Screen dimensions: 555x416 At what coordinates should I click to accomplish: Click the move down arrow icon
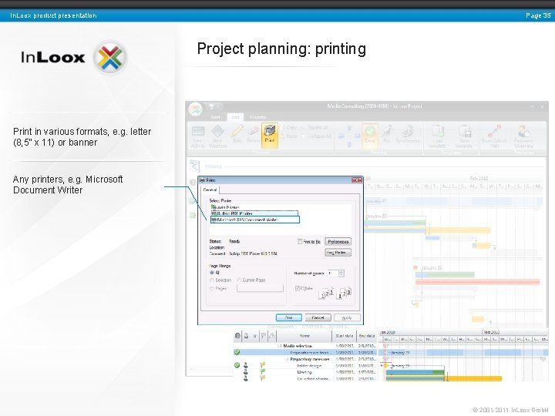coord(349,144)
